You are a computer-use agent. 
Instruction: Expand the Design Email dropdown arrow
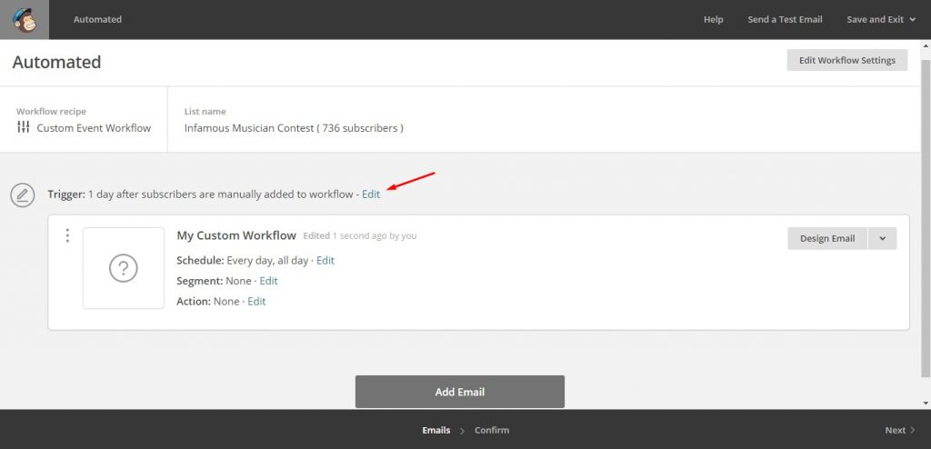882,238
